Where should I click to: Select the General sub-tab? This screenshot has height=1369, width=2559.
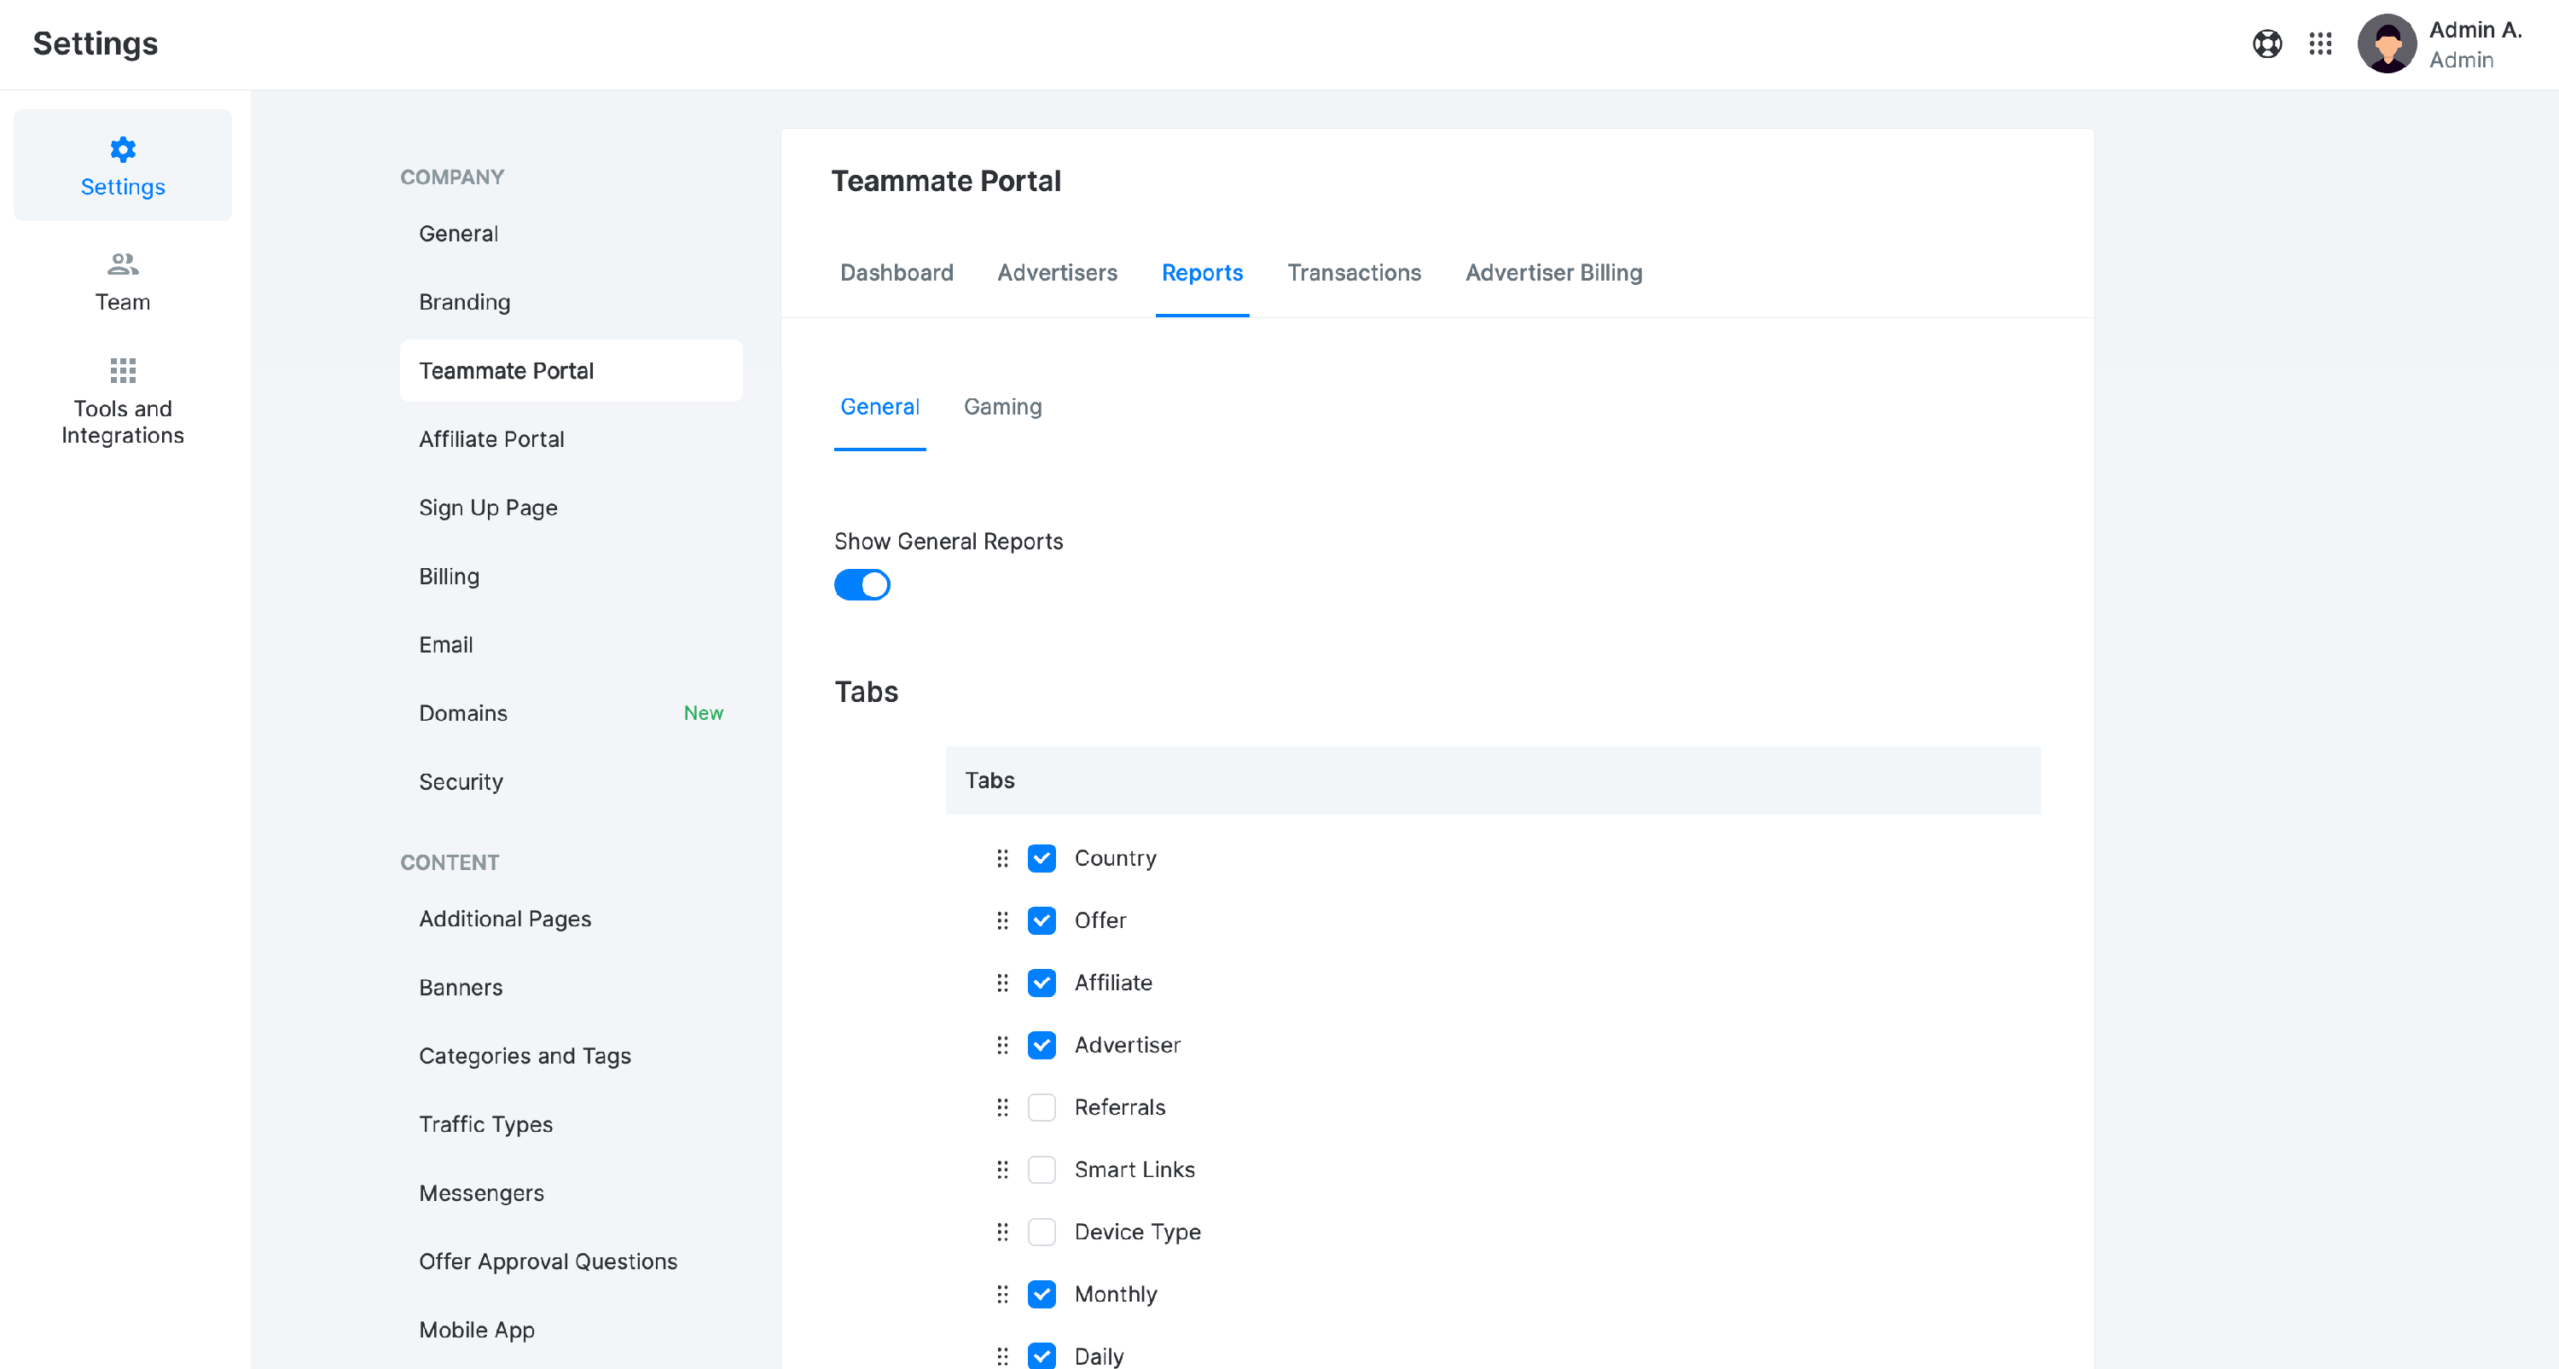pyautogui.click(x=879, y=408)
